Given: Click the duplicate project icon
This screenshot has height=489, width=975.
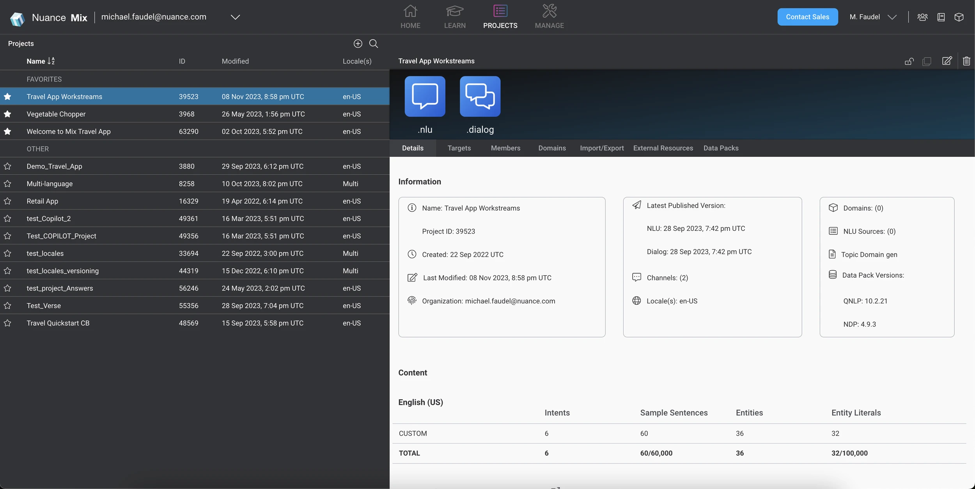Looking at the screenshot, I should [x=927, y=61].
